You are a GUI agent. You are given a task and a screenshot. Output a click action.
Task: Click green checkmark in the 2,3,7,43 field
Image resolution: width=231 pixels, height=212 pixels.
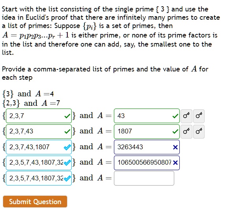[x=67, y=132]
